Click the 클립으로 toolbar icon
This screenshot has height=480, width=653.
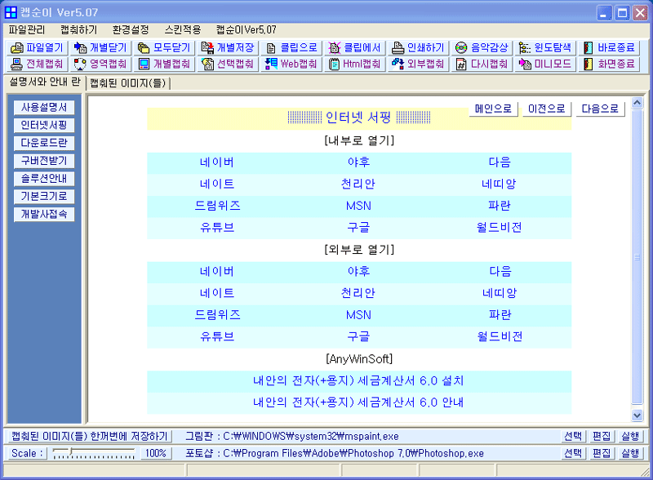click(271, 48)
